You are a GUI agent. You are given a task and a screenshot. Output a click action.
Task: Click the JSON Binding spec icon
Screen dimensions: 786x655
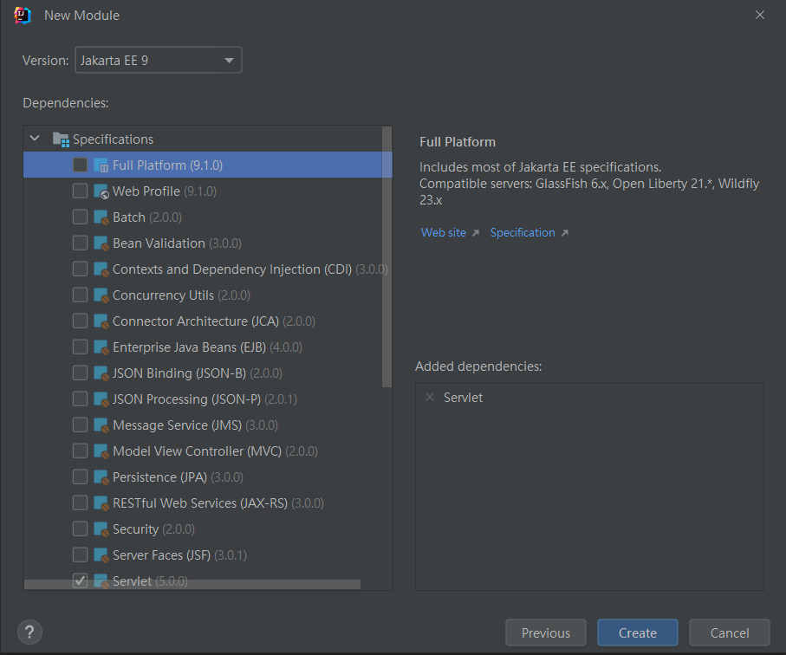click(101, 373)
